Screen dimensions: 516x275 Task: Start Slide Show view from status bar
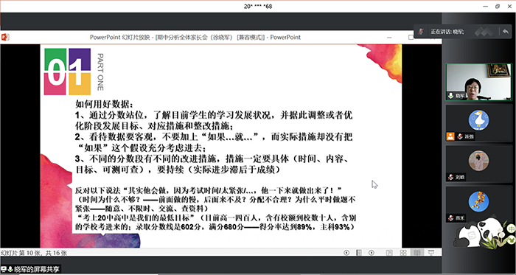pos(430,253)
